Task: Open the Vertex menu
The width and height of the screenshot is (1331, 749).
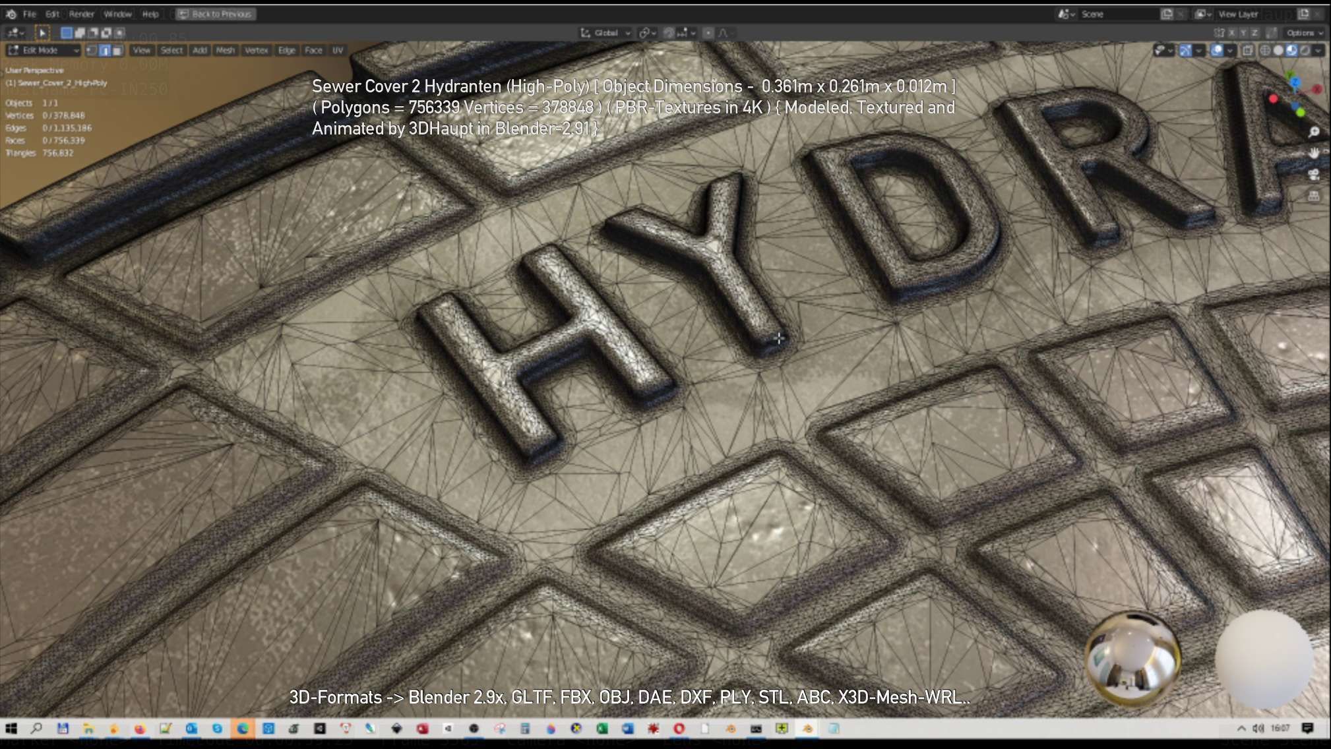Action: pos(256,50)
